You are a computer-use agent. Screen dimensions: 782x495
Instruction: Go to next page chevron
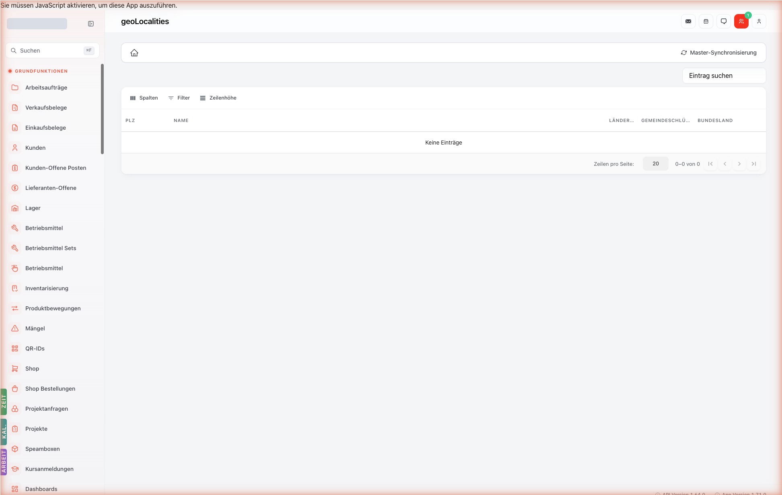(x=739, y=164)
